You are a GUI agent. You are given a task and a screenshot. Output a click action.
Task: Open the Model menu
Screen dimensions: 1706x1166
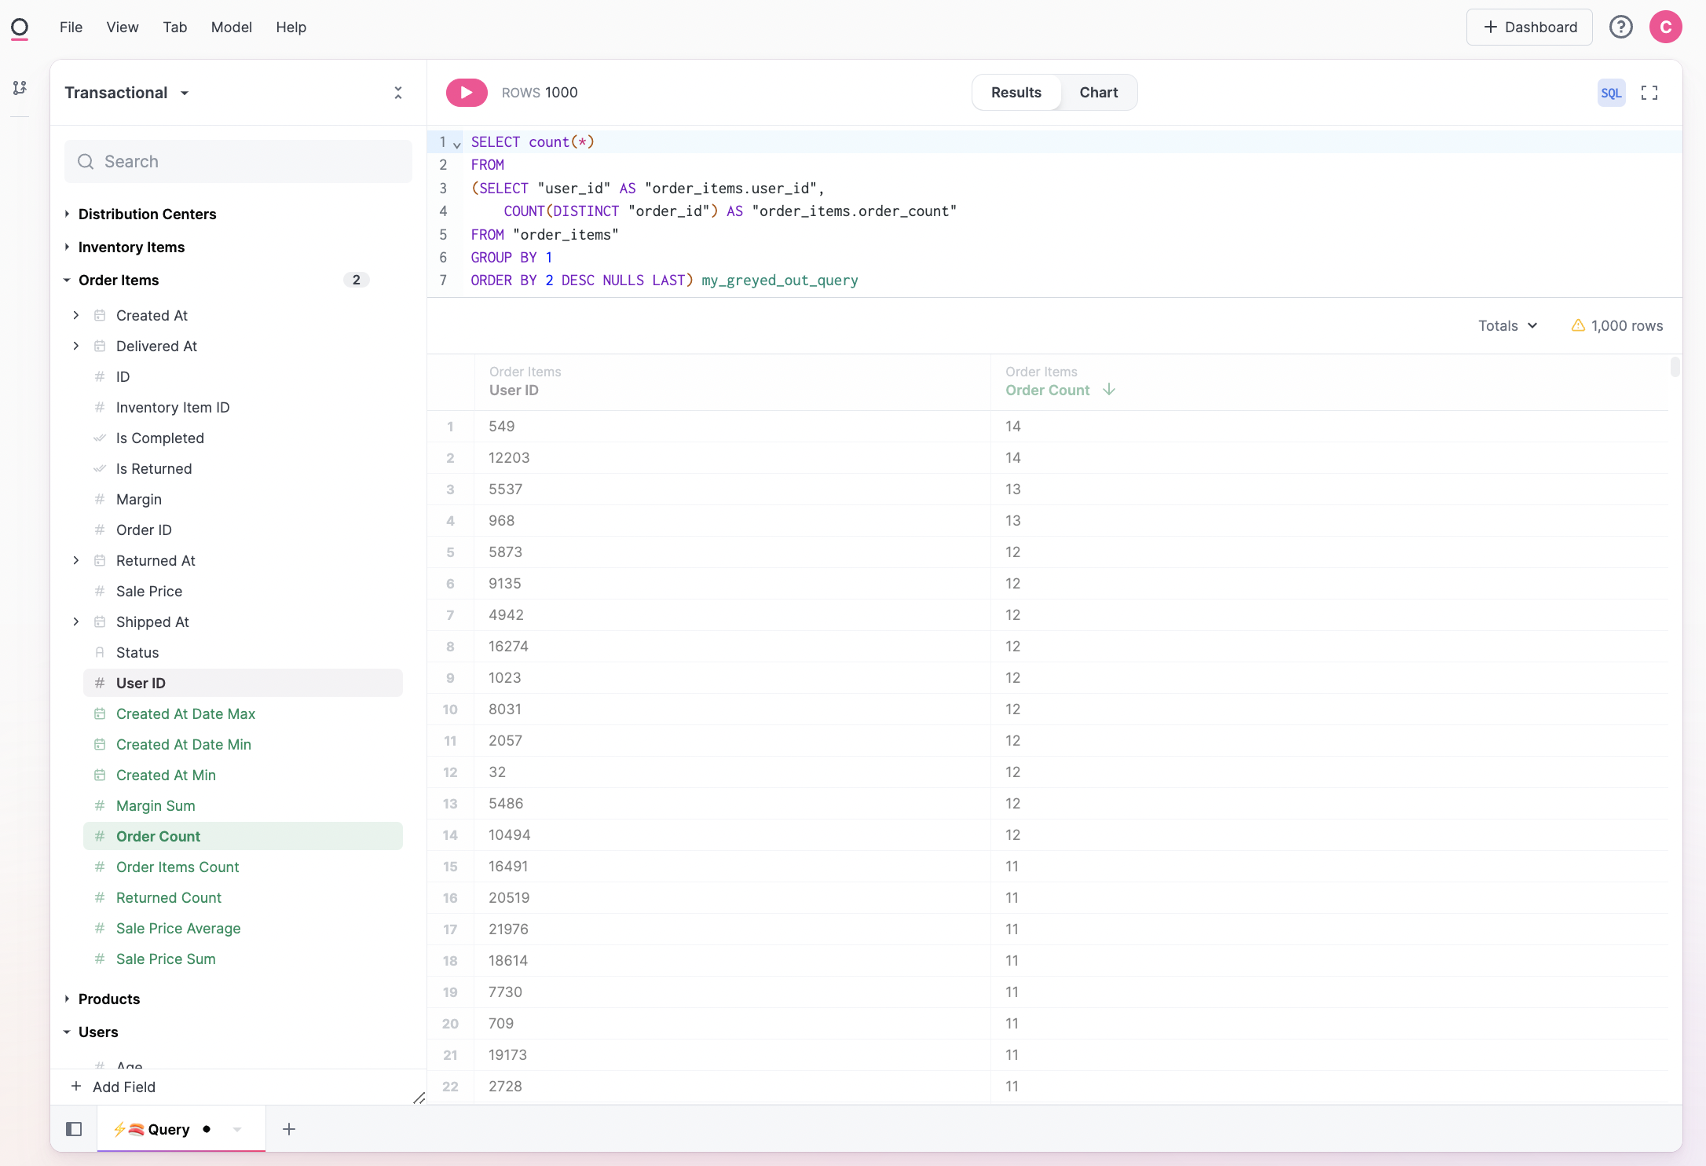pyautogui.click(x=231, y=27)
